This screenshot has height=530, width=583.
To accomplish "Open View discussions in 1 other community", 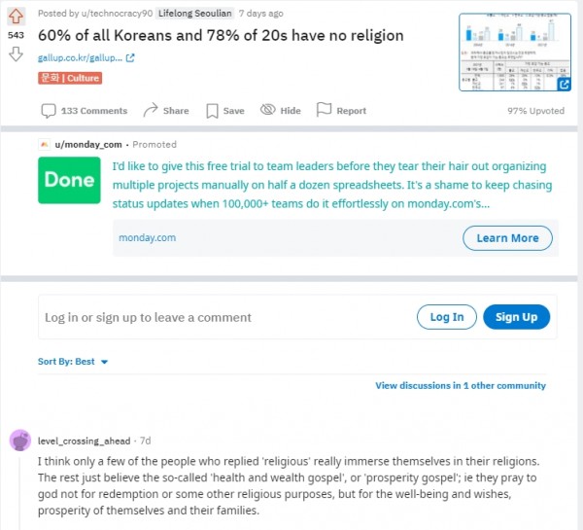I will tap(461, 386).
